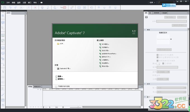Click the Save icon in the toolbar
Viewport: 190px width, 112px height.
click(x=4, y=7)
